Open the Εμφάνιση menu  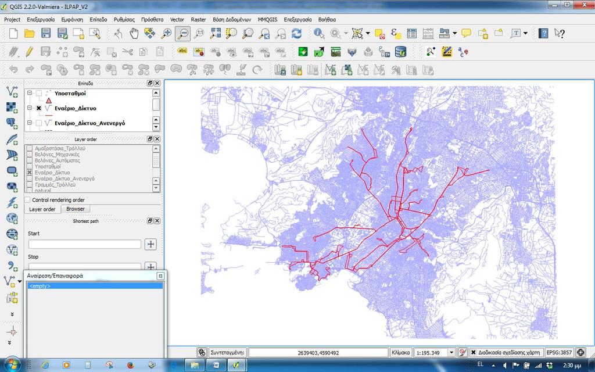pos(72,19)
